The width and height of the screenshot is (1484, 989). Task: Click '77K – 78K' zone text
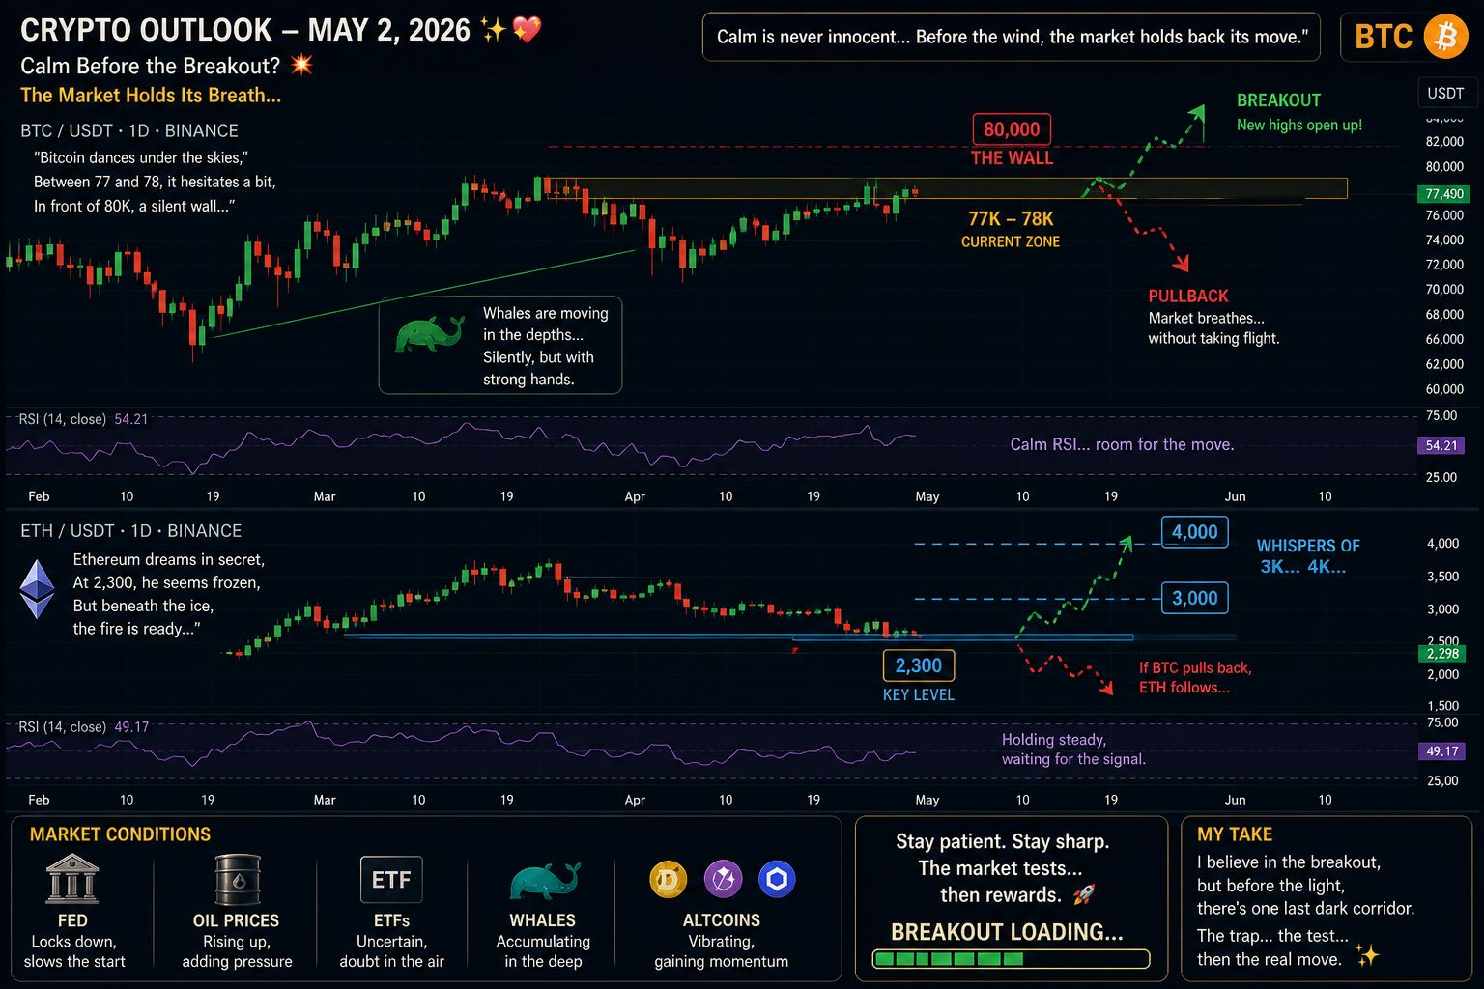(1011, 219)
